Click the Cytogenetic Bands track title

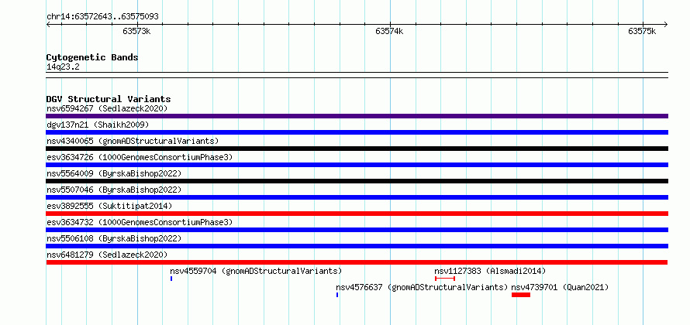(x=92, y=57)
